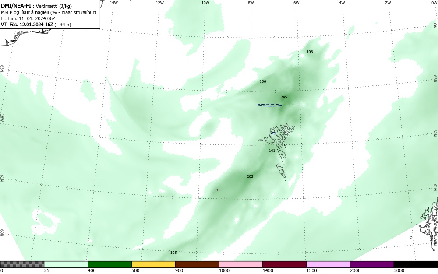Screen dimensions: 438x274
Task: Select the brown 900-1000 legend swatch
Action: [x=197, y=264]
